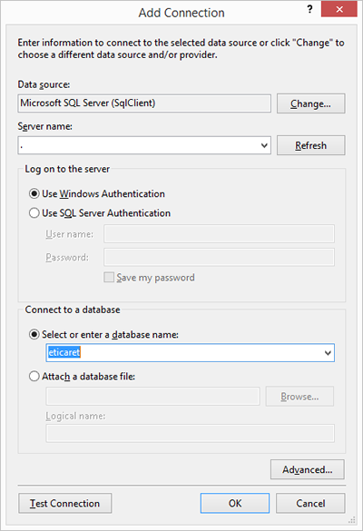Expand the Server name dropdown arrow
This screenshot has height=531, width=363.
coord(264,145)
